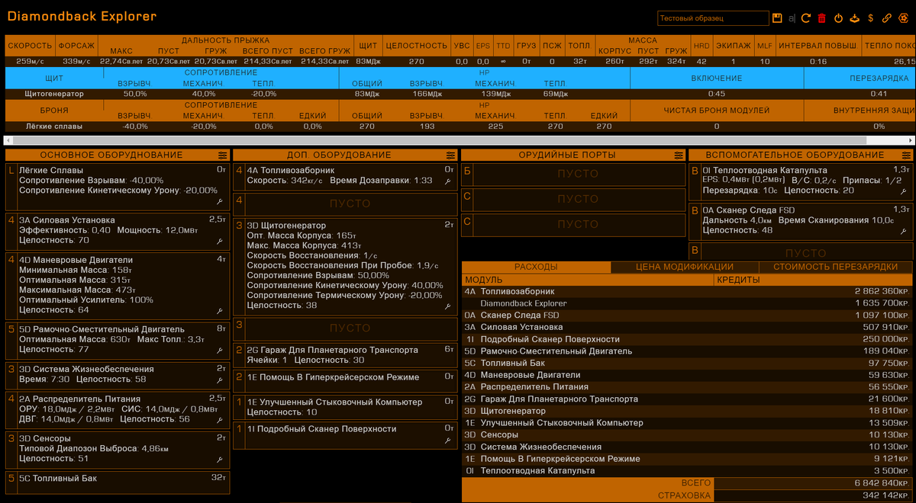
Task: Toggle 4A Топливозаборник cost row
Action: (686, 291)
